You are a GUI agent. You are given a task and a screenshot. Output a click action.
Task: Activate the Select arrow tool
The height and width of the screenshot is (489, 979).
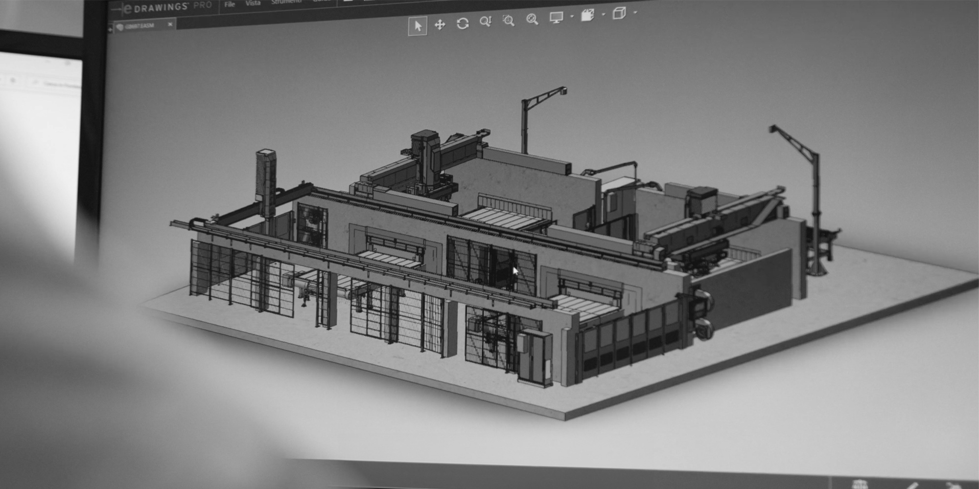coord(418,25)
